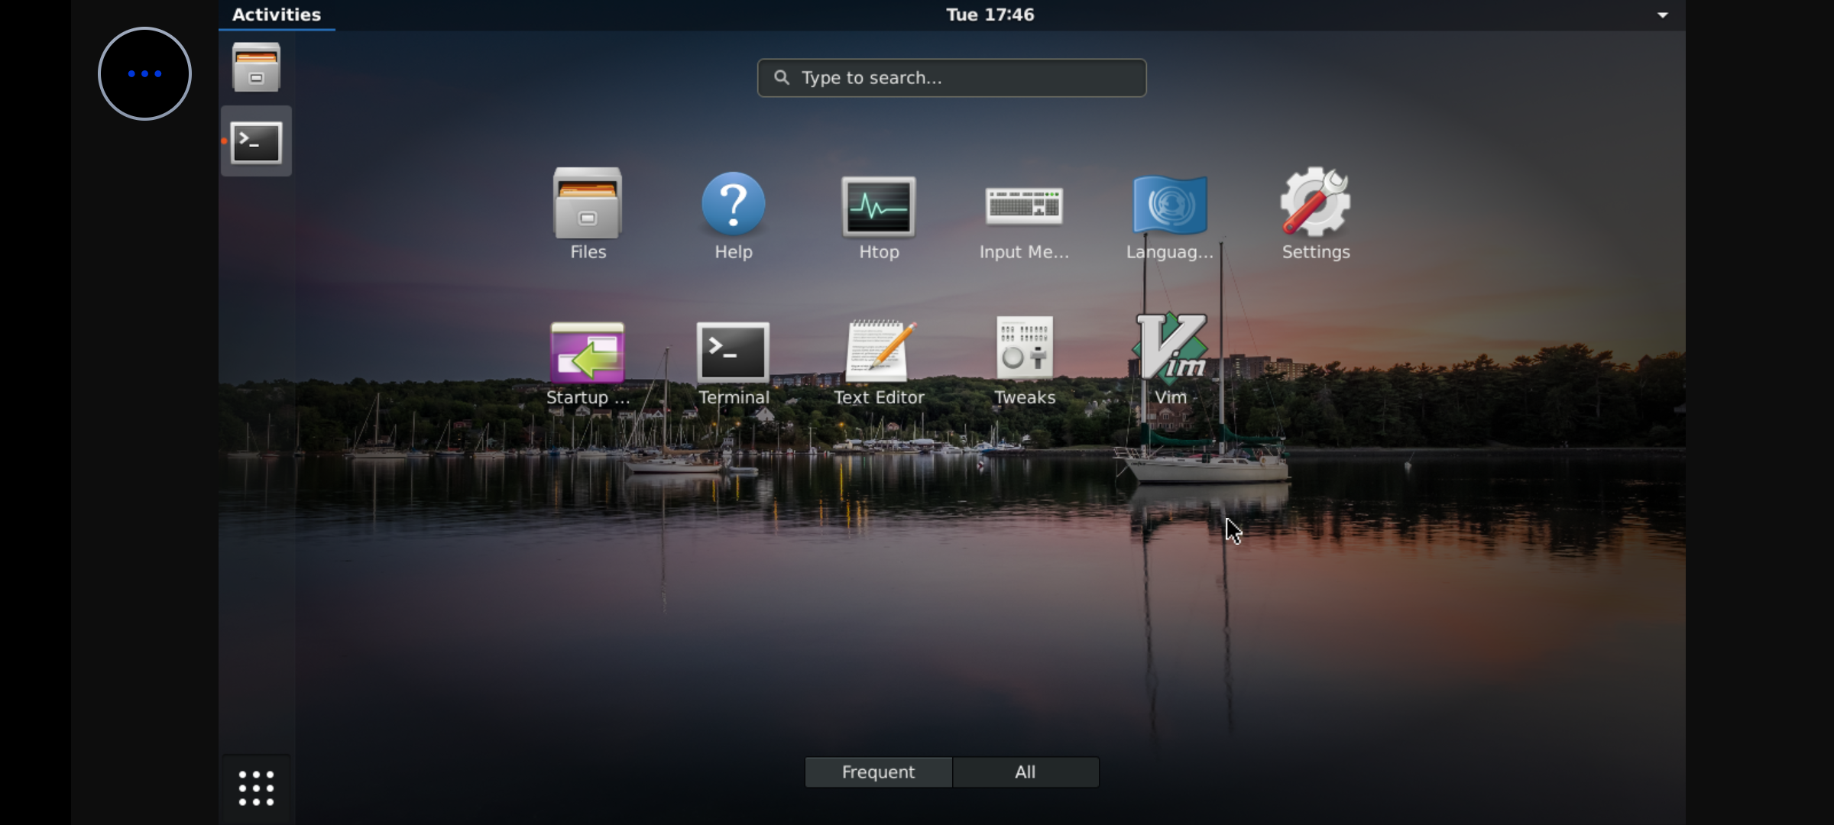Switch to the All apps tab
The width and height of the screenshot is (1834, 825).
[1025, 772]
